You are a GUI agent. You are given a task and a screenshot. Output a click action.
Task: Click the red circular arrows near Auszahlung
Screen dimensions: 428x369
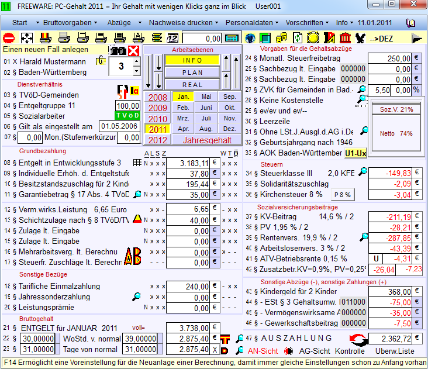[x=358, y=339]
